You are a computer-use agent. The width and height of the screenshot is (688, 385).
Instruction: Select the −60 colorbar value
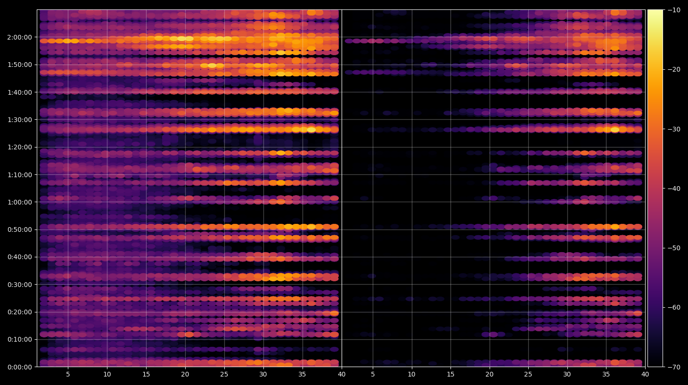pyautogui.click(x=674, y=307)
